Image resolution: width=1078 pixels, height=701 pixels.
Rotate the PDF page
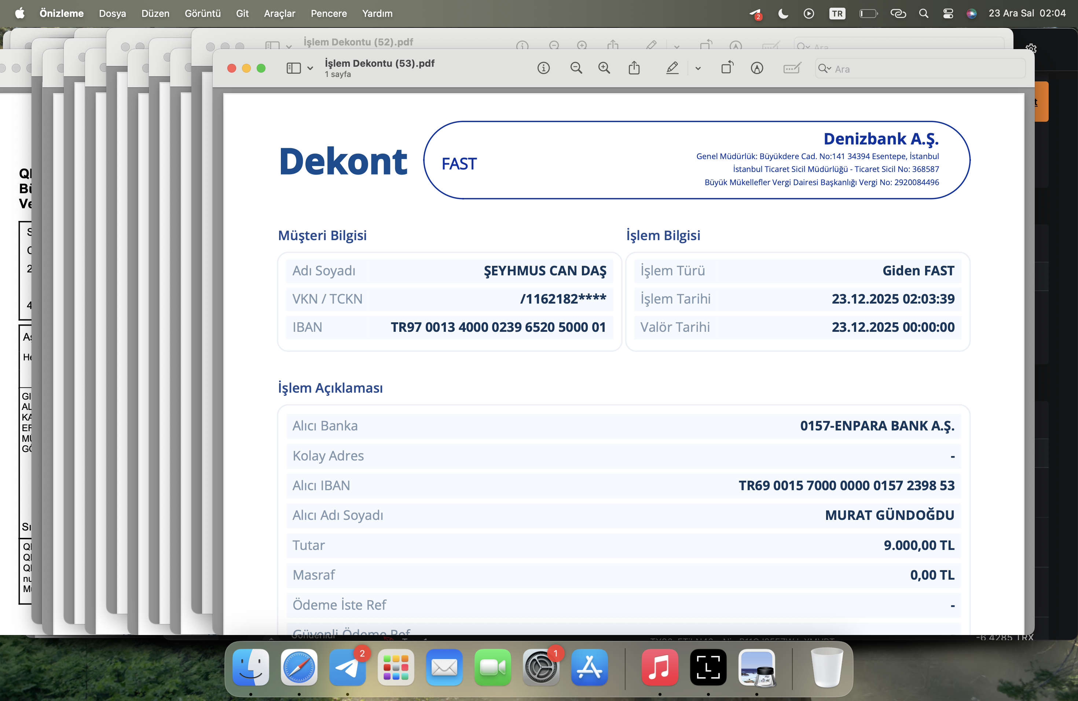tap(727, 68)
